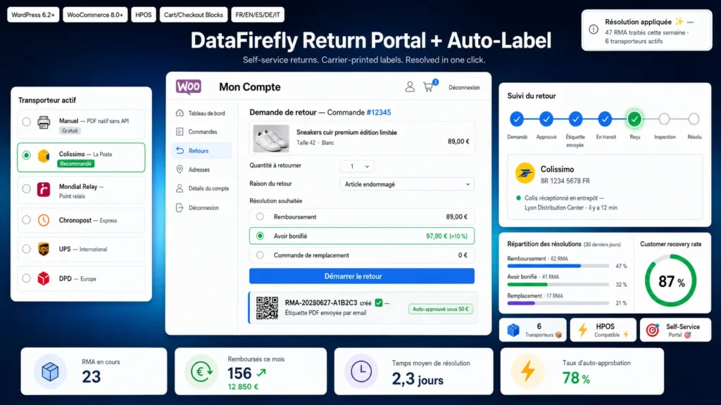Click the Woo logo
The width and height of the screenshot is (721, 405).
coord(189,86)
